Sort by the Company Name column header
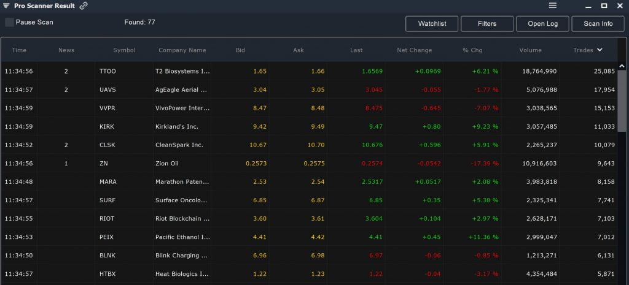The image size is (629, 285). pos(182,50)
